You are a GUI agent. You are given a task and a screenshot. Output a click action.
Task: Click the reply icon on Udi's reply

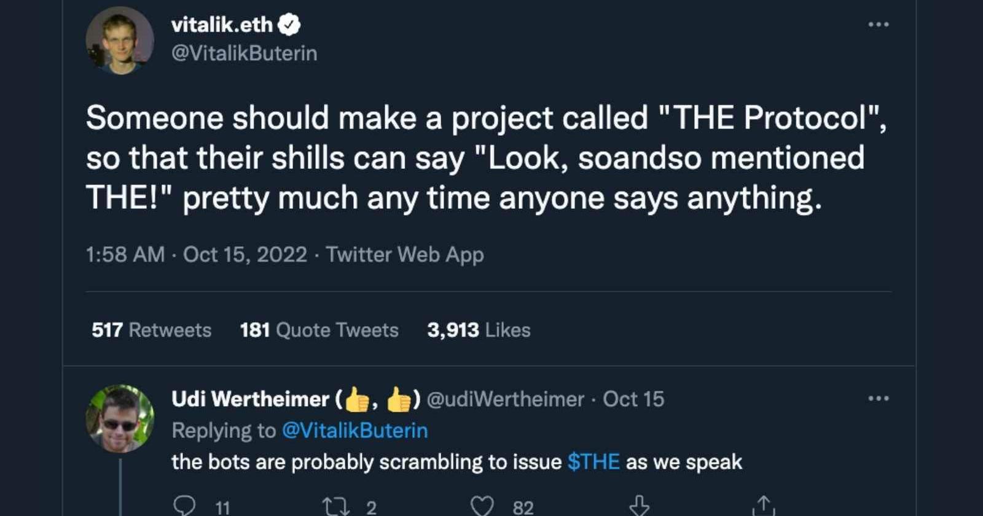pos(184,506)
